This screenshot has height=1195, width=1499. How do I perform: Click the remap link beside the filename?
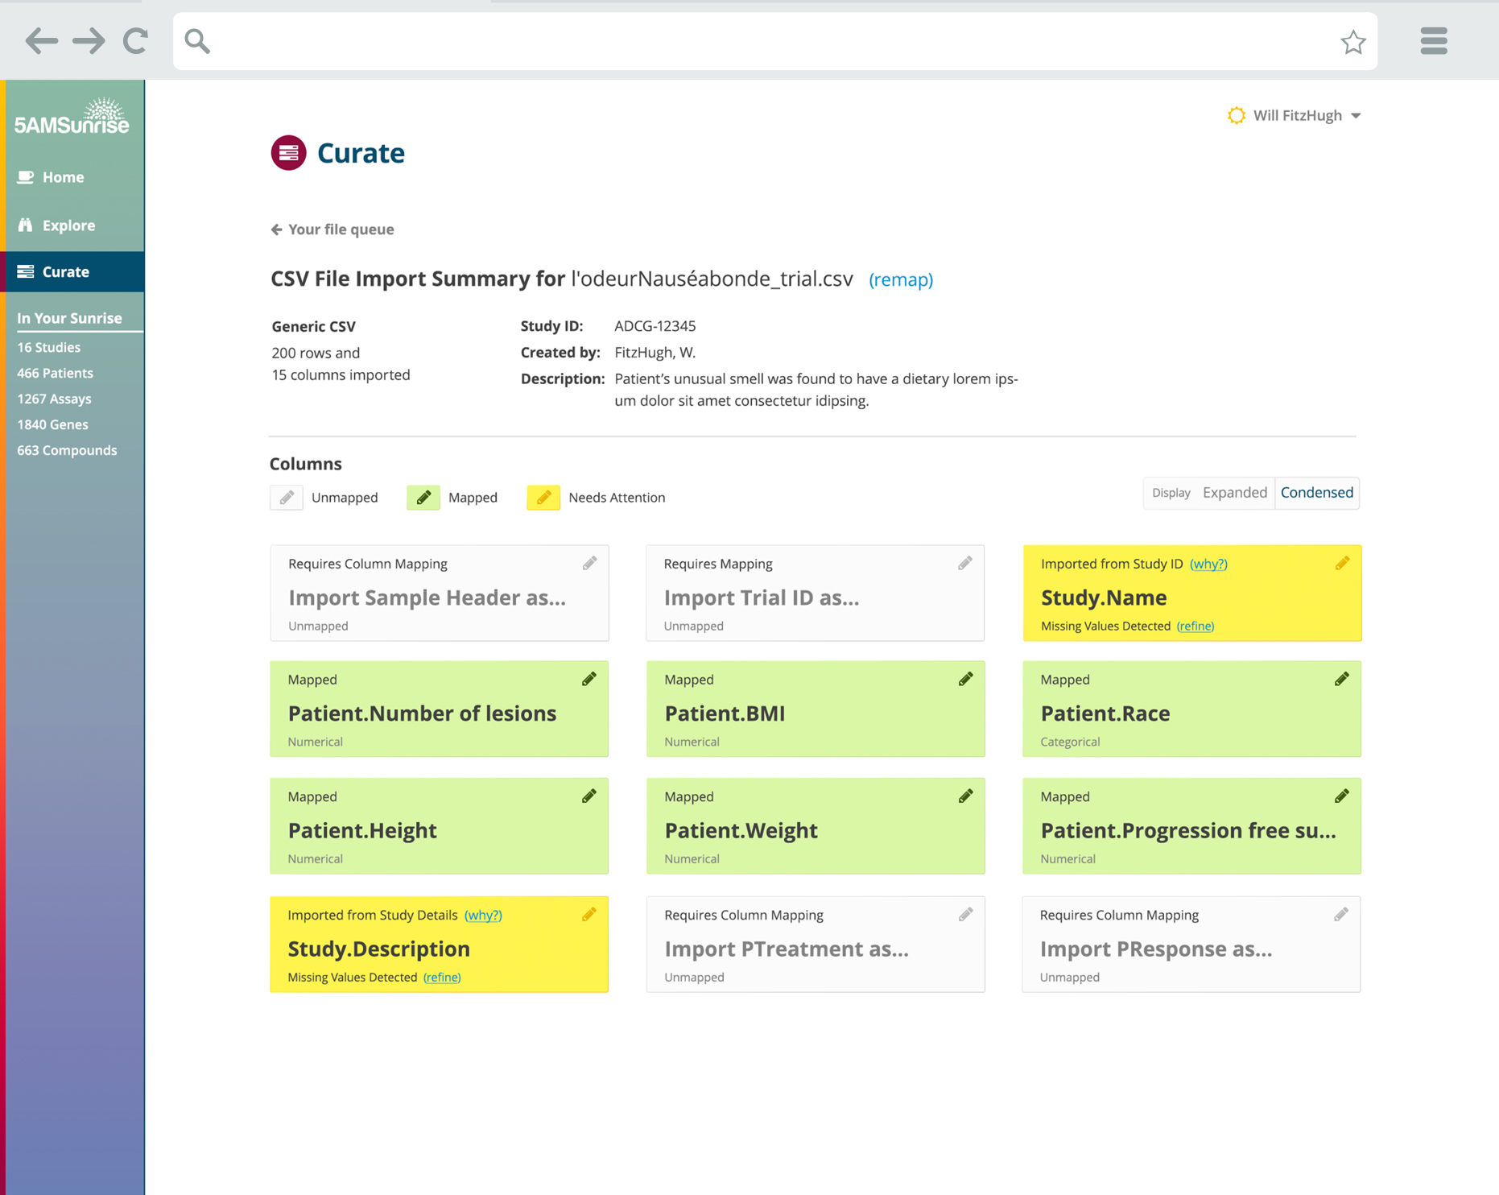coord(900,279)
